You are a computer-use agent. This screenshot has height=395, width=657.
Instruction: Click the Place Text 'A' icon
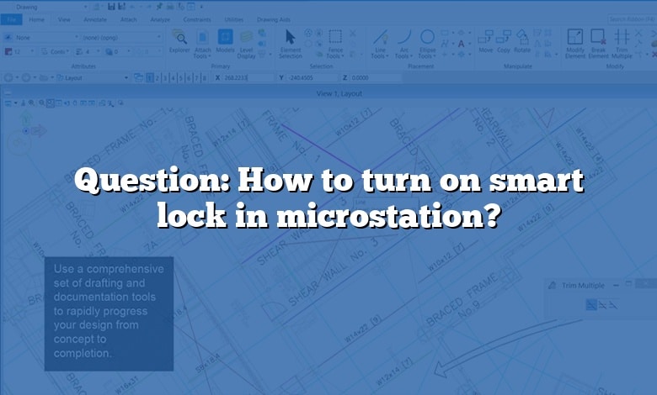(461, 44)
